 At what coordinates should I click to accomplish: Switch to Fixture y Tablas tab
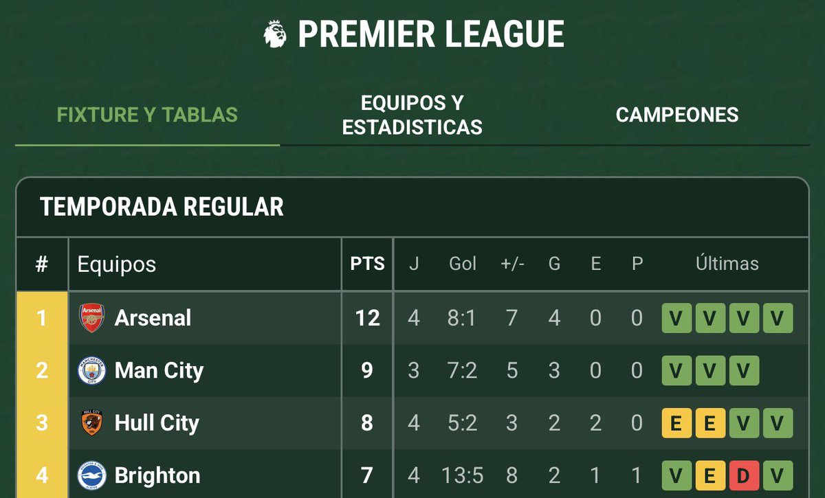tap(147, 115)
